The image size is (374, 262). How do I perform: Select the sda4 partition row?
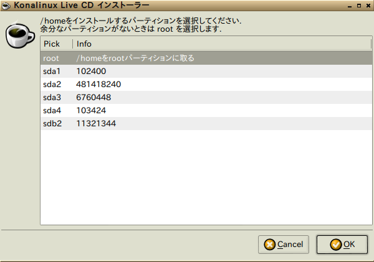[x=206, y=111]
